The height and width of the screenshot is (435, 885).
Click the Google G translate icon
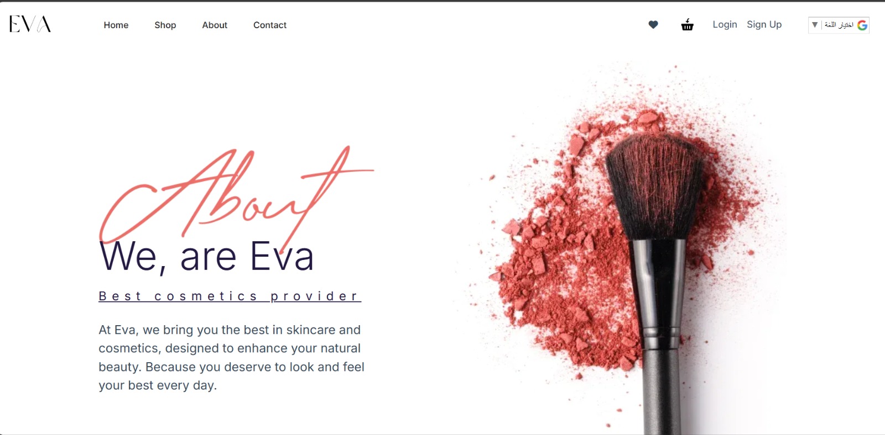pos(862,25)
